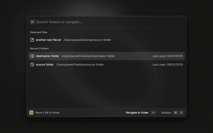Open the Actions menu
The height and width of the screenshot is (133, 213).
pyautogui.click(x=166, y=113)
